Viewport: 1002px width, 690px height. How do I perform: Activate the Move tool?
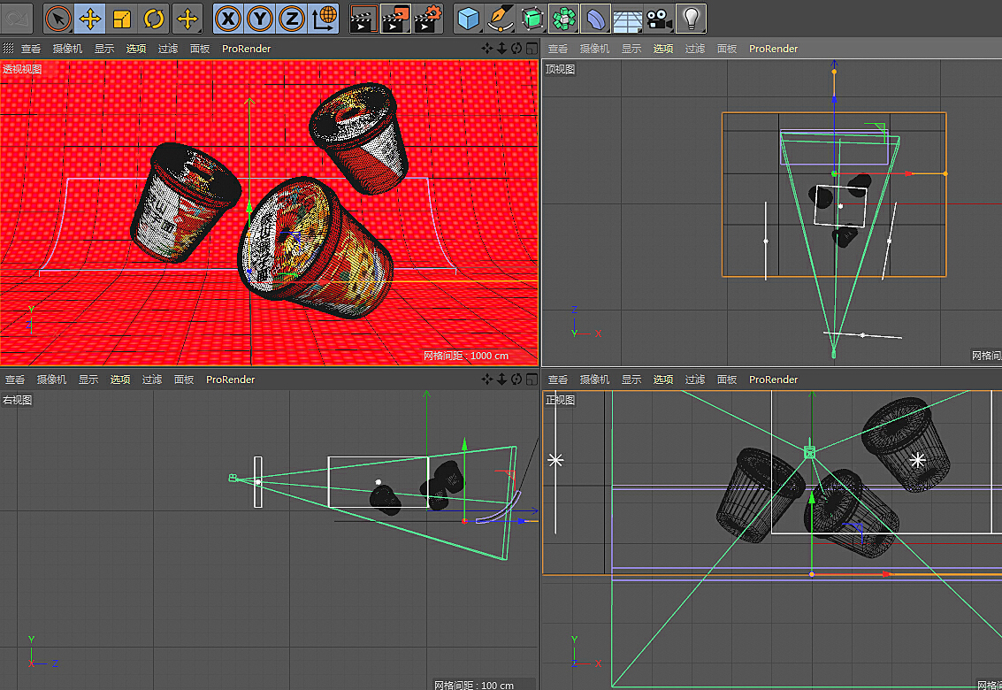pyautogui.click(x=90, y=19)
